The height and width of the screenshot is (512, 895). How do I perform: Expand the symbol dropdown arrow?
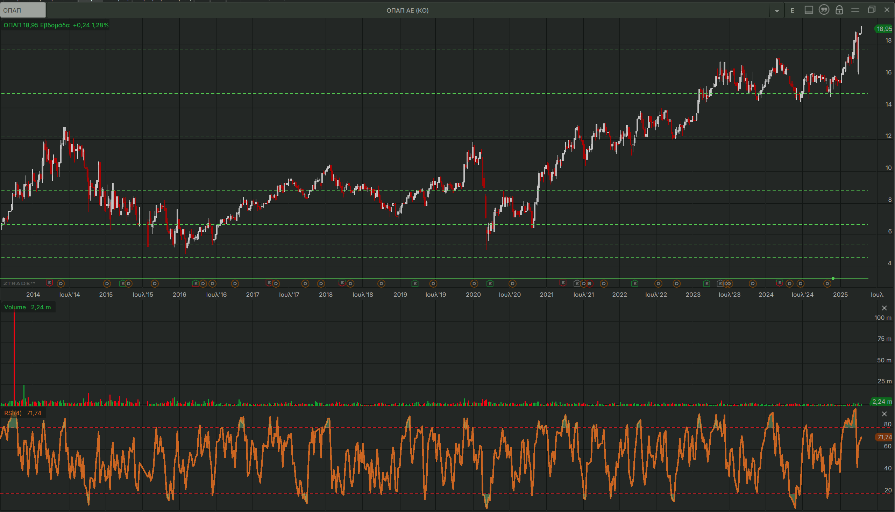[777, 10]
